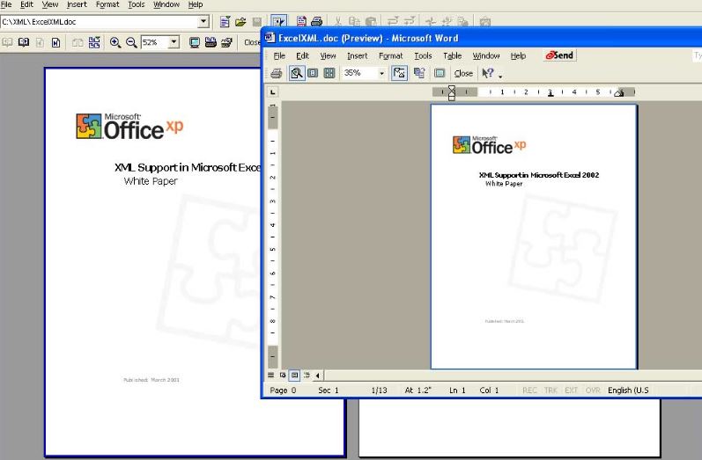Open Tools menu in the background window
The height and width of the screenshot is (460, 702).
click(137, 4)
